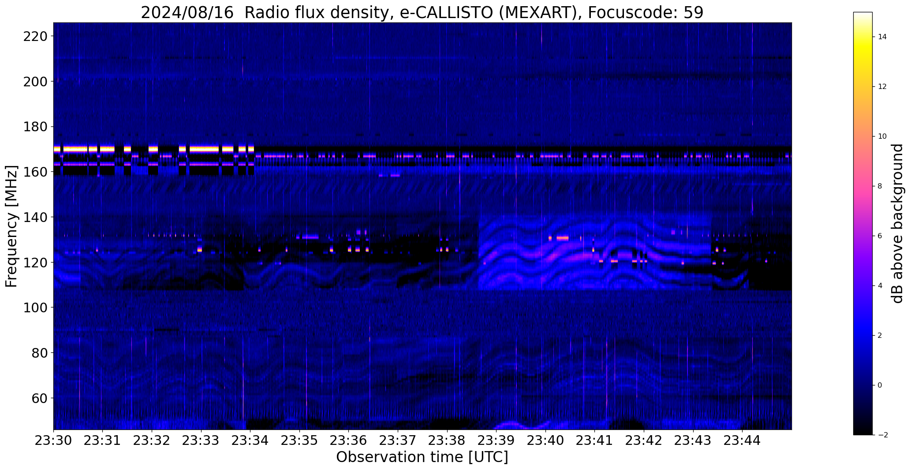Click the 23:35 time tick label
The width and height of the screenshot is (911, 470).
click(x=299, y=440)
